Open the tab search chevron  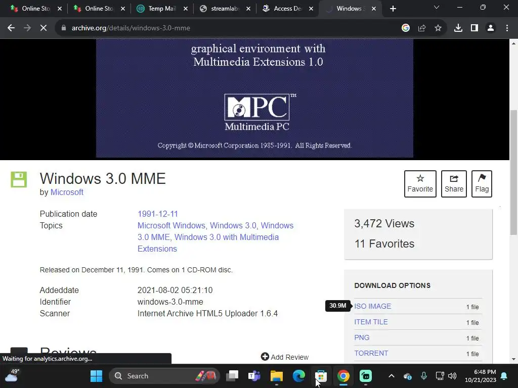[x=437, y=7]
